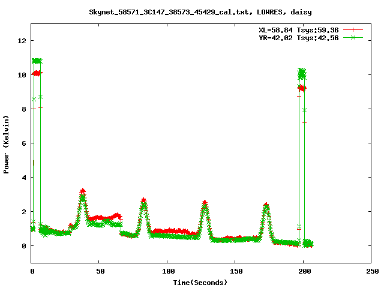
Task: Click the green calibration plateau near 11 Kelvin at start
Action: [37, 61]
